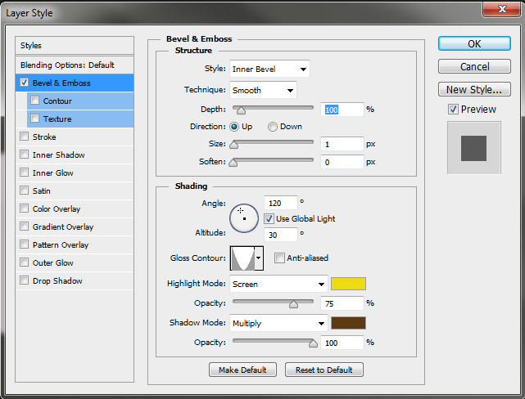Select Blending Options: Default in the list

click(67, 65)
